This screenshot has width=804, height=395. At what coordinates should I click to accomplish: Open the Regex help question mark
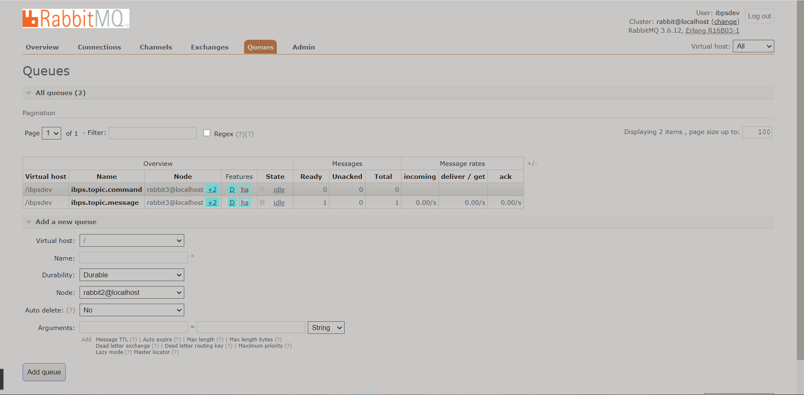click(240, 134)
